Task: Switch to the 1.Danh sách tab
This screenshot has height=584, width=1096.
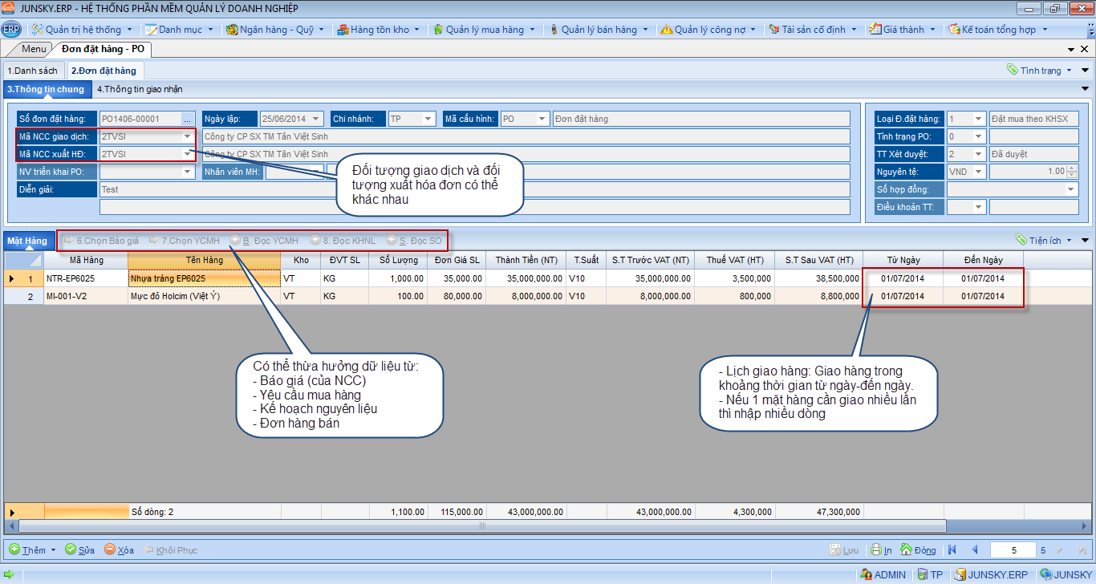Action: [x=32, y=71]
